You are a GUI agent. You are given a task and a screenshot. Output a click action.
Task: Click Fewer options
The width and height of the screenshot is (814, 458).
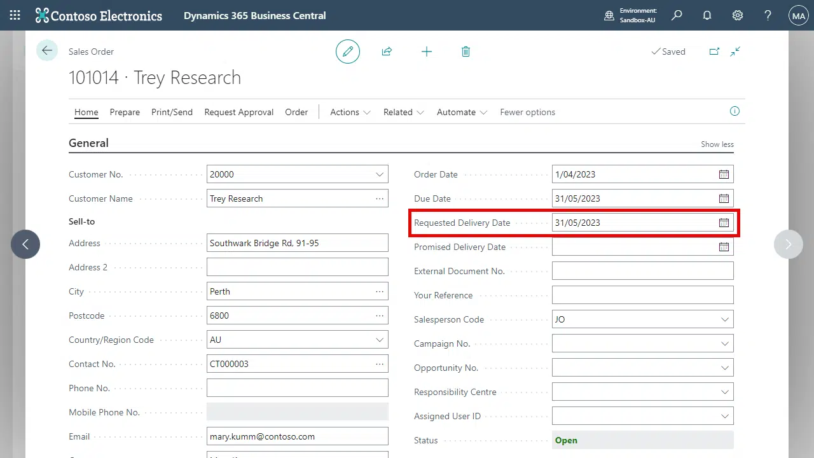point(527,112)
